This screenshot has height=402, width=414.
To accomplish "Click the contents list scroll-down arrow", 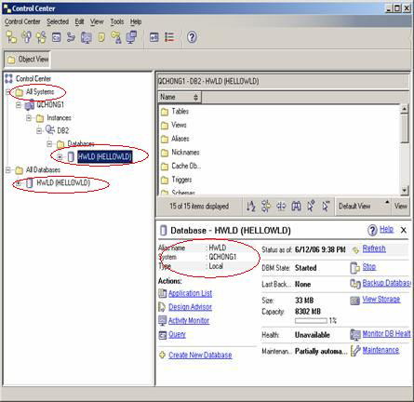I will click(405, 191).
